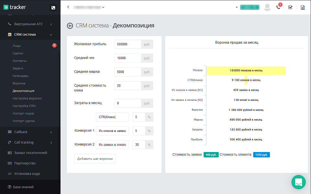
Task: Click the phone icon with notification badge
Action: 278,7
